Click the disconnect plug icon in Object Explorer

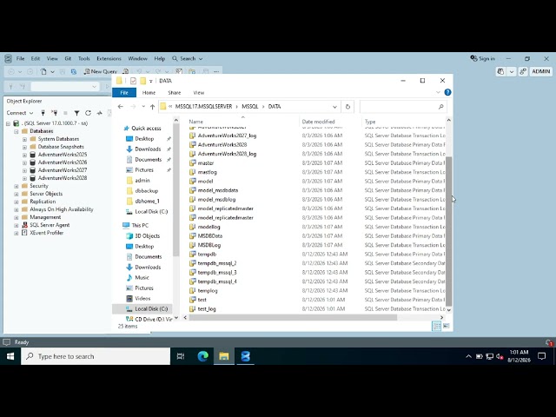click(54, 113)
